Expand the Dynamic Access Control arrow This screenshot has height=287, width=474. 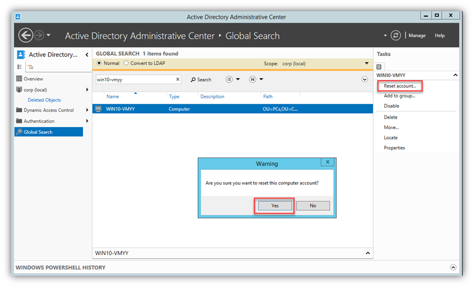87,110
